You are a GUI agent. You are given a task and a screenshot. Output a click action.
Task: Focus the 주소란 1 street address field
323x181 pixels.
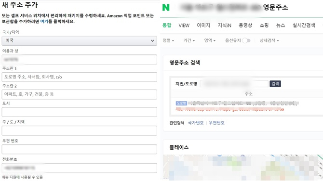(80, 77)
